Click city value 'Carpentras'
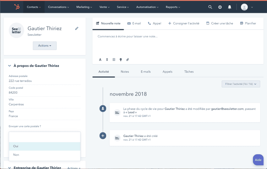 [x=16, y=104]
